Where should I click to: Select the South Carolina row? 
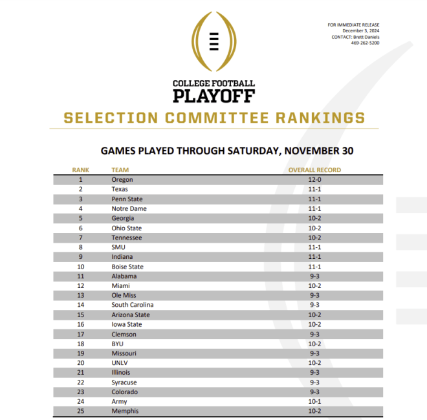(x=218, y=305)
